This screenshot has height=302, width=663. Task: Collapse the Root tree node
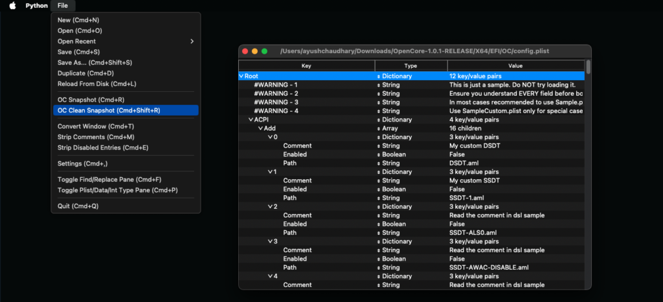pos(241,76)
